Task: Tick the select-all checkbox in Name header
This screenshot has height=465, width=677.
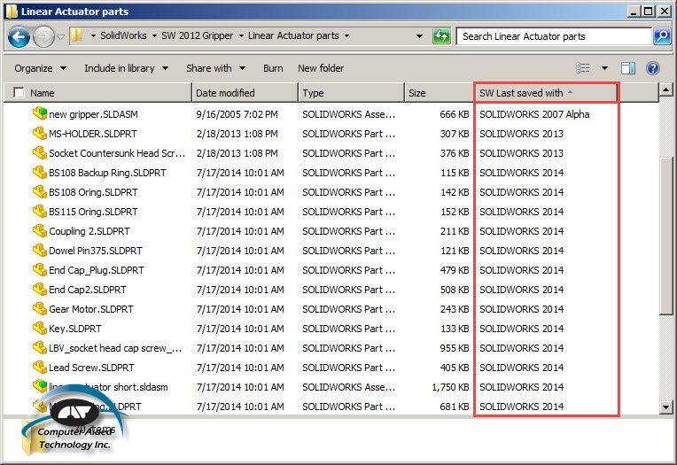Action: click(x=19, y=92)
